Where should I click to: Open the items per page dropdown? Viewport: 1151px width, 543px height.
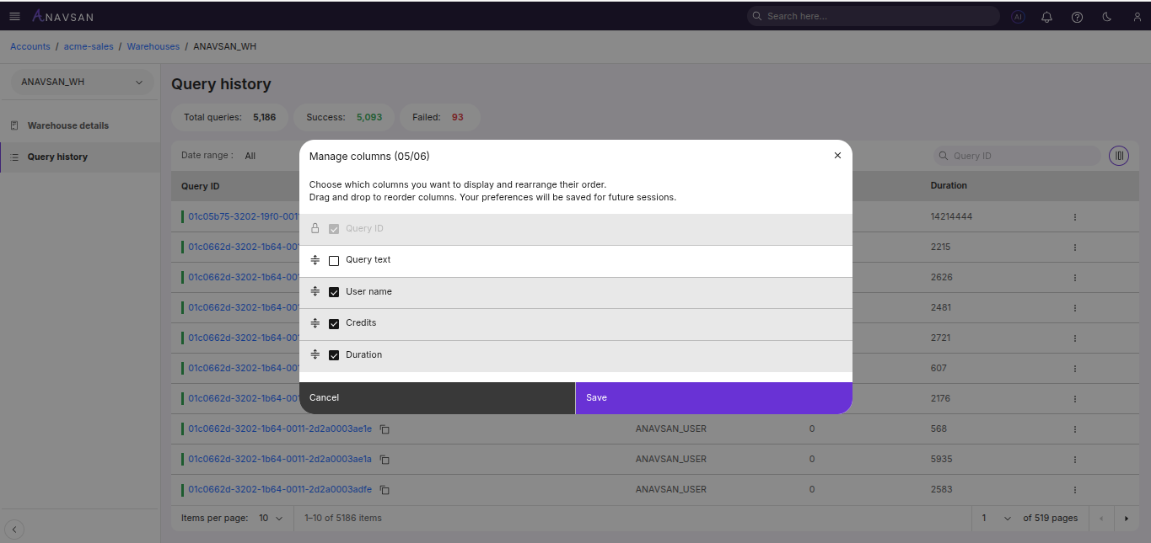coord(271,519)
